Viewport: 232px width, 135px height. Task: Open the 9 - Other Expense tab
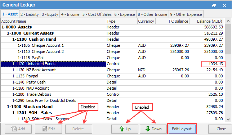pyautogui.click(x=186, y=14)
